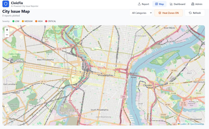
Task: Click the CR 561 route shield
Action: tap(168, 105)
